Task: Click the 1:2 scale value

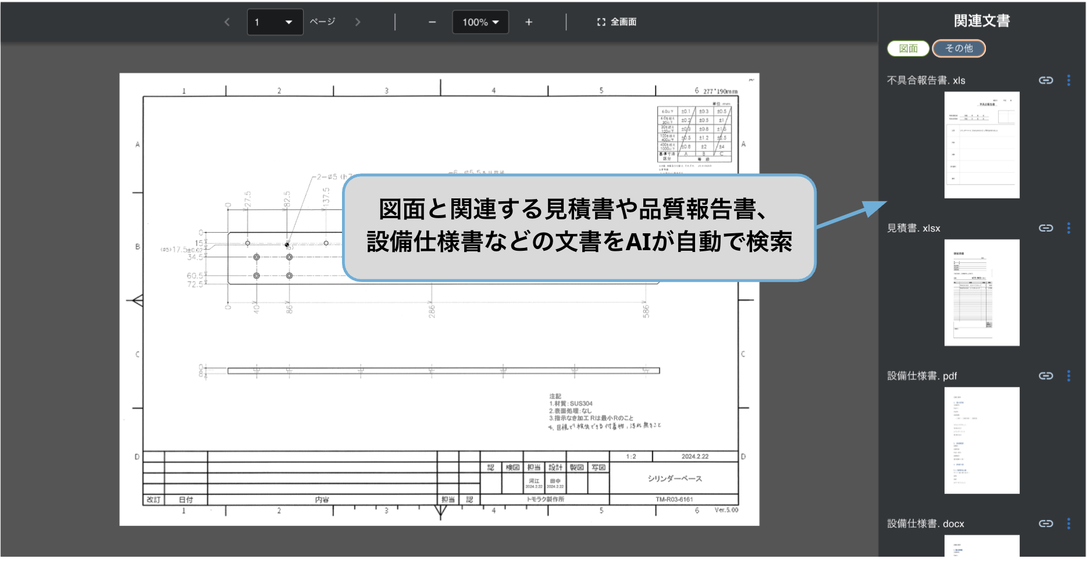Action: pyautogui.click(x=631, y=457)
